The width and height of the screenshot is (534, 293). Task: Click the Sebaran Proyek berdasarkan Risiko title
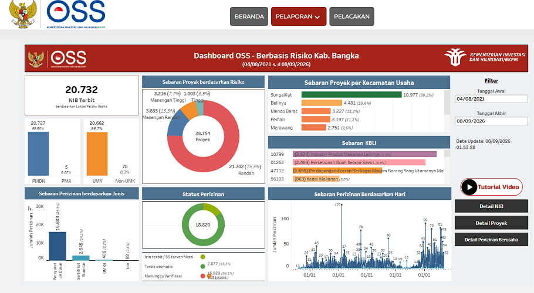click(203, 82)
